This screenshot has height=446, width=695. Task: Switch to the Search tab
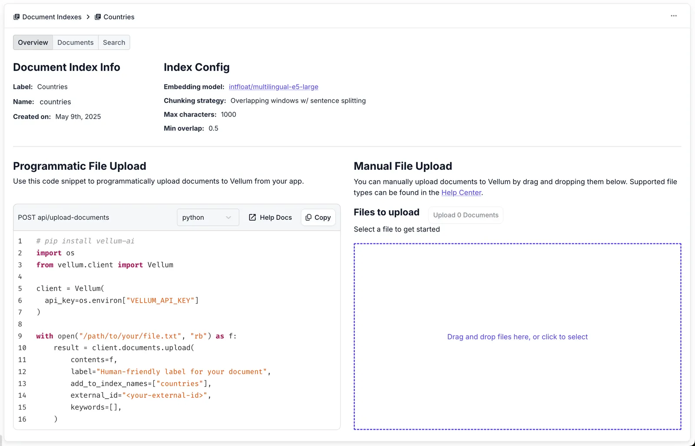[x=114, y=43]
